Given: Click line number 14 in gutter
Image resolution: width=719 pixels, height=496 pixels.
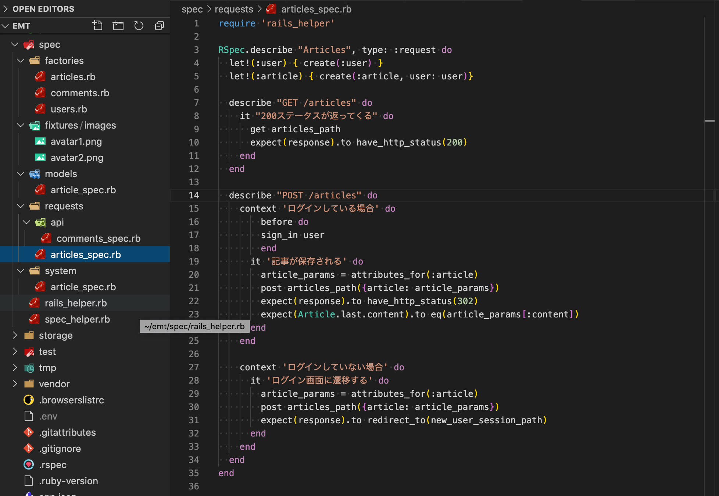Looking at the screenshot, I should pyautogui.click(x=194, y=195).
